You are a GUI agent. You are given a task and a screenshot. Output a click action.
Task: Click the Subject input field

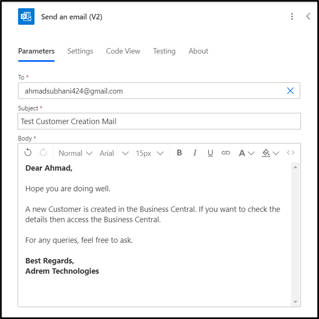[x=159, y=121]
